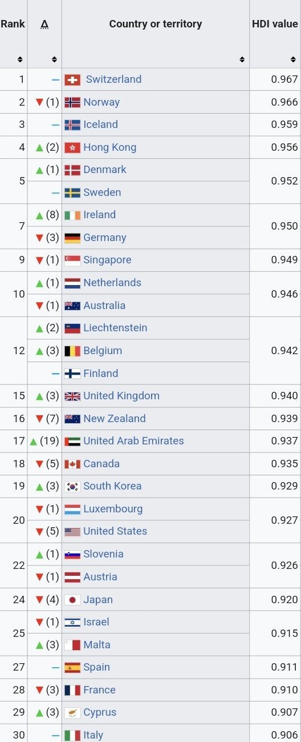
Task: Open the Italy country link
Action: (x=93, y=735)
